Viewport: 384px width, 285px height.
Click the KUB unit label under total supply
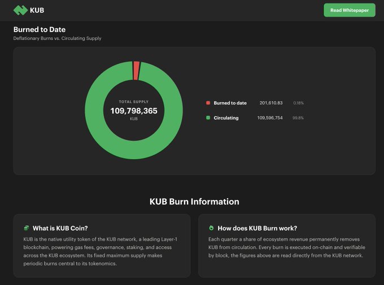tap(134, 119)
